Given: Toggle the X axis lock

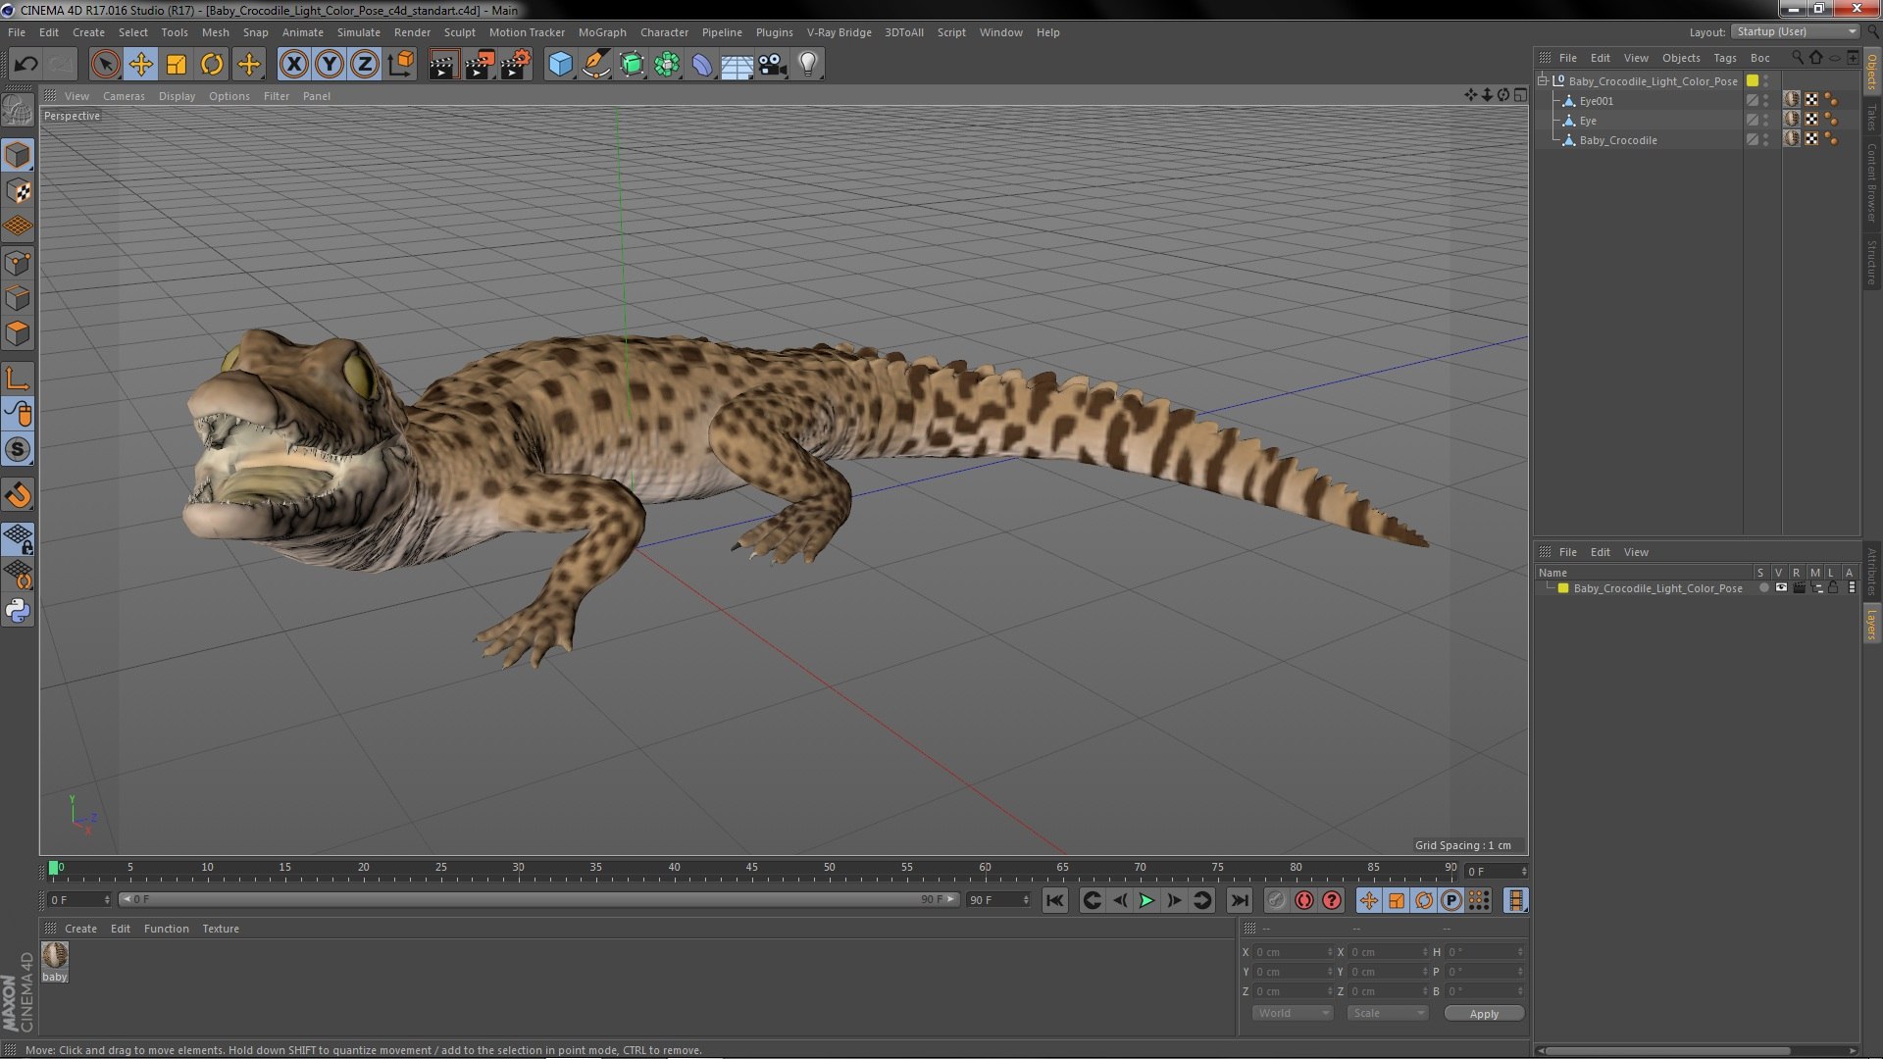Looking at the screenshot, I should [293, 65].
